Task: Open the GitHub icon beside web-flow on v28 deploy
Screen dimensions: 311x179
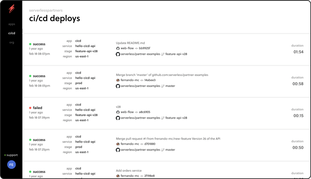Action: 118,112
